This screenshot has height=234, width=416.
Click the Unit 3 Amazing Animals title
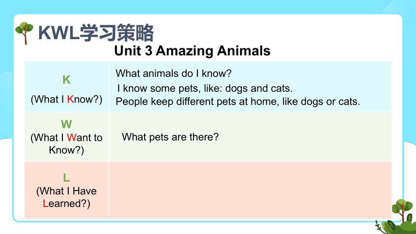point(192,51)
